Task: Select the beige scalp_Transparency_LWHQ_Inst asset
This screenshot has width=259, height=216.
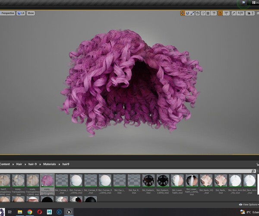Action: point(33,184)
